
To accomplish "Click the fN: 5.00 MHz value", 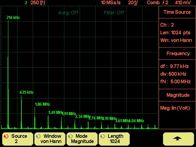I will tap(175, 82).
